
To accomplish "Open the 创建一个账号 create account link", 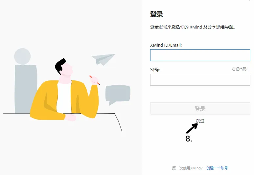I will point(217,168).
